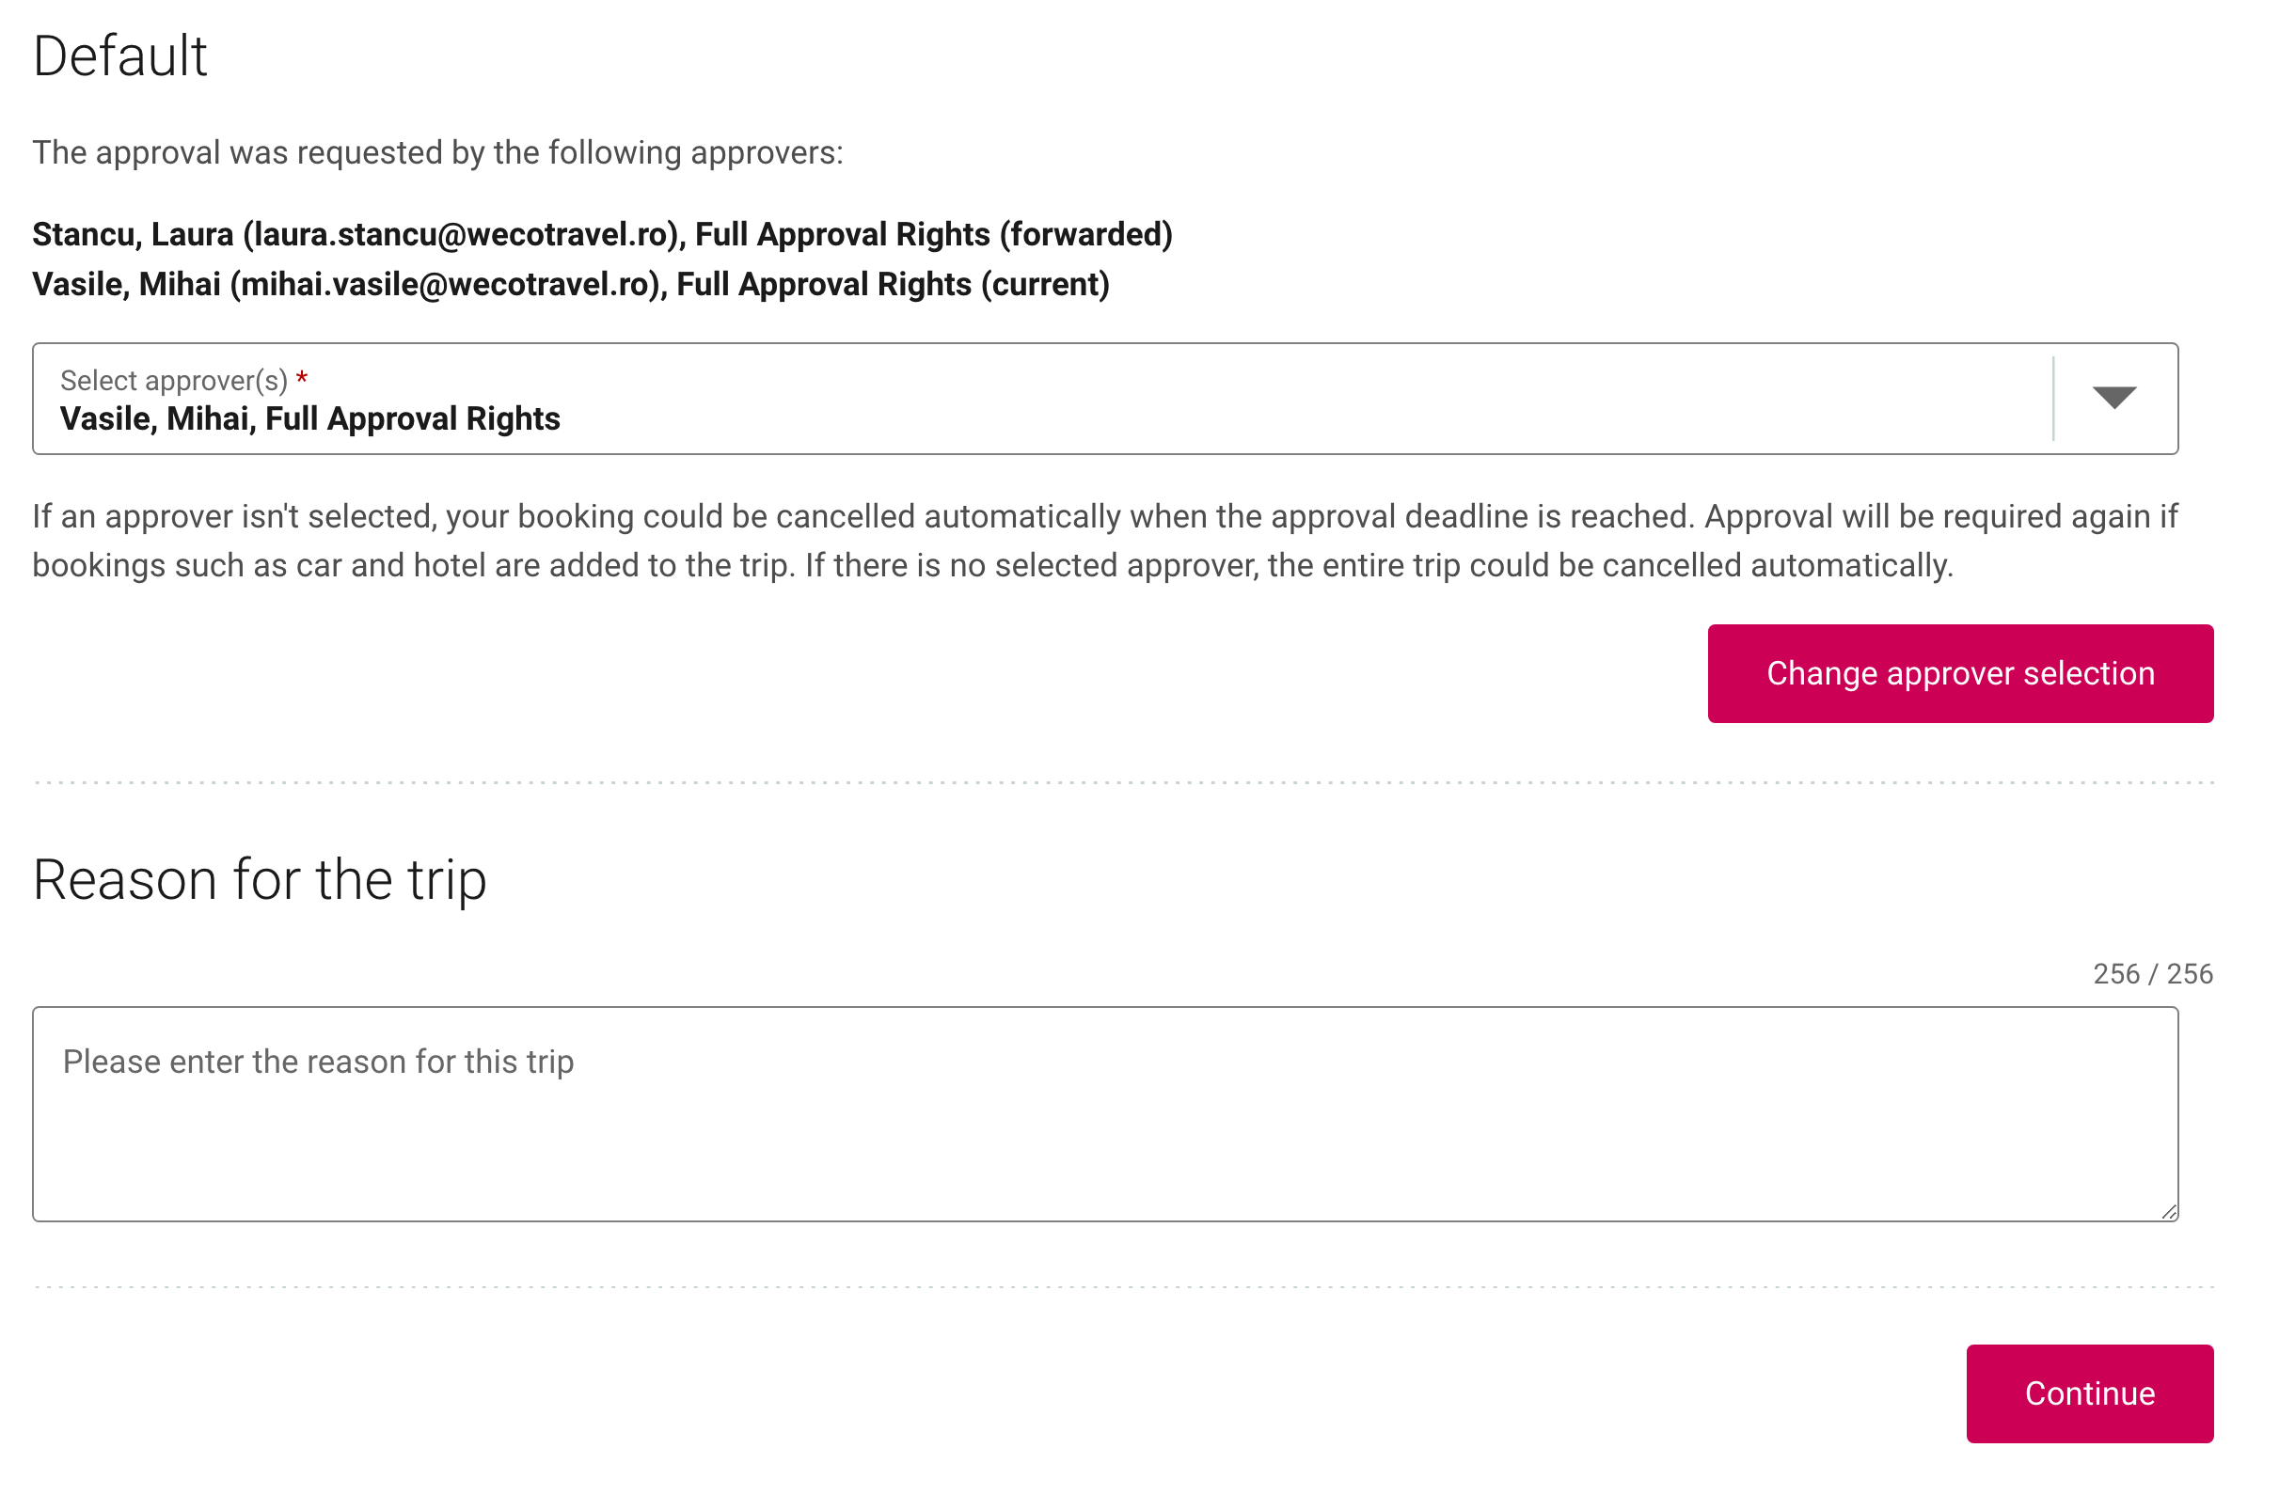
Task: Click the approval deadline warning paragraph
Action: click(1104, 541)
